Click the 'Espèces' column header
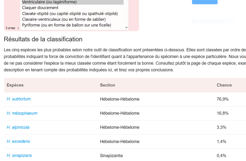The width and height of the screenshot is (246, 161). pyautogui.click(x=15, y=85)
